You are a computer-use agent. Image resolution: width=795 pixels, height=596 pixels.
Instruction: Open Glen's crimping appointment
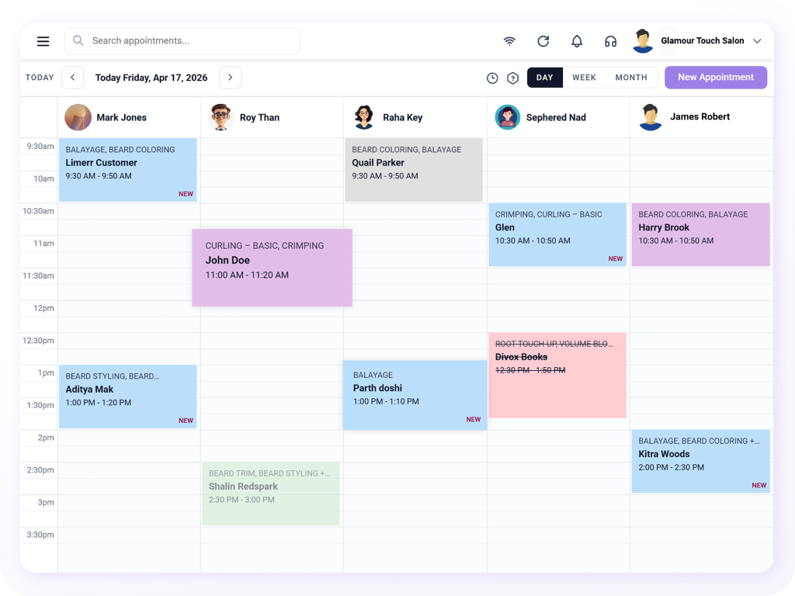(557, 234)
